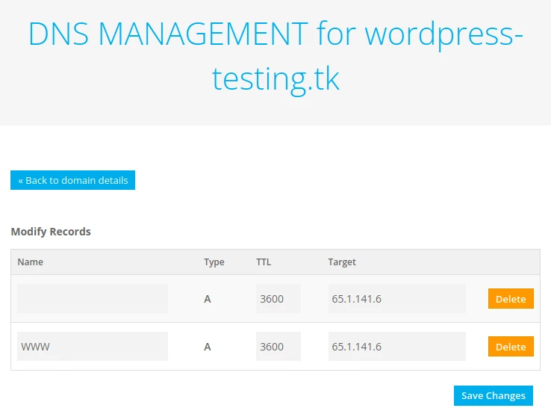Screen dimensions: 551x408
Task: Focus the empty Name field in first record
Action: coord(93,299)
